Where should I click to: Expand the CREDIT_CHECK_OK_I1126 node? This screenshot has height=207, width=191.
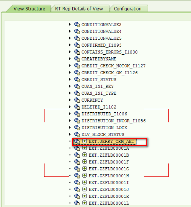[x=70, y=72]
